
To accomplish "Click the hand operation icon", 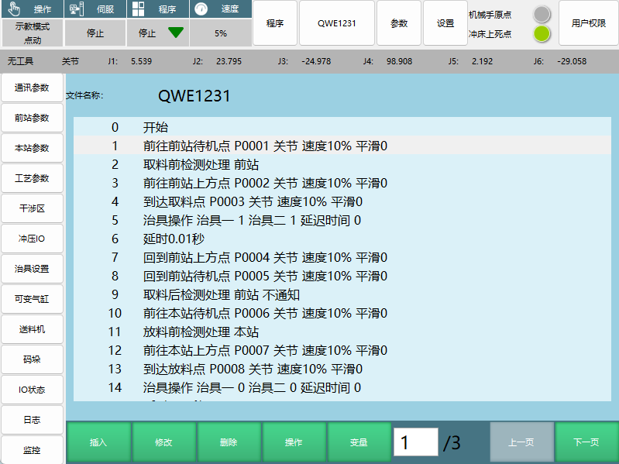I will coord(12,9).
